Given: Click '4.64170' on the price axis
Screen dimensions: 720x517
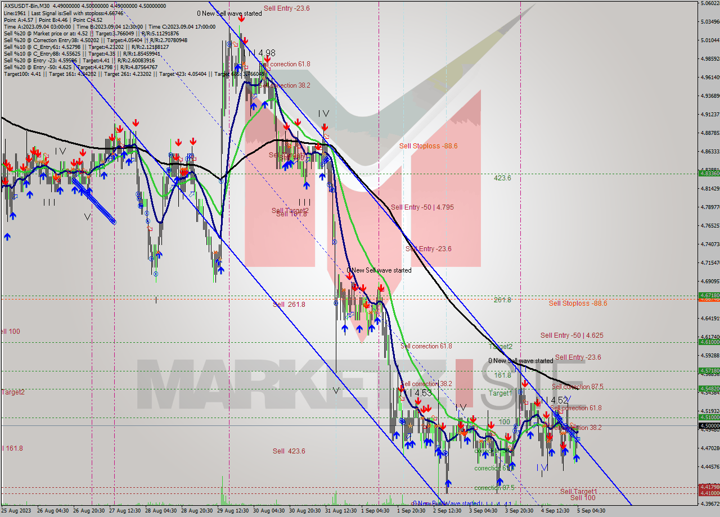Looking at the screenshot, I should tap(710, 319).
